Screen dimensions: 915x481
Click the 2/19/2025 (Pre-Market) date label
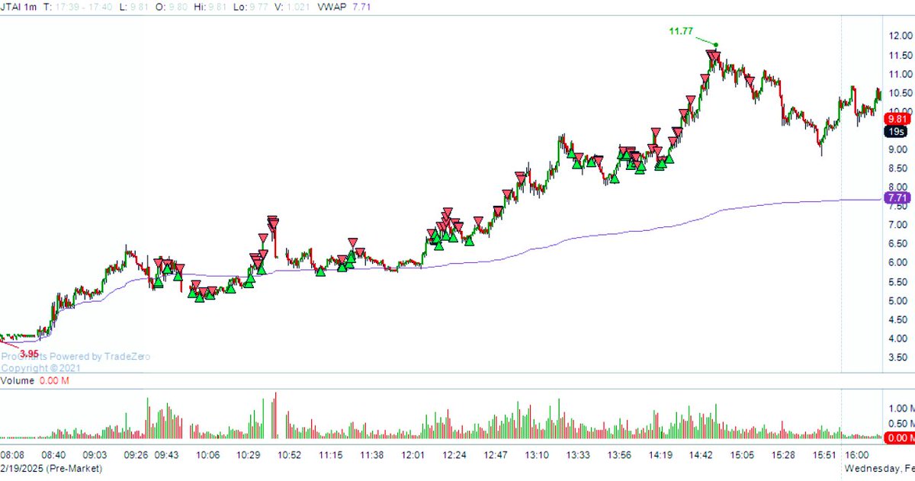[x=51, y=468]
